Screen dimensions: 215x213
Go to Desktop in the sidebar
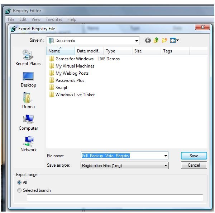28,80
